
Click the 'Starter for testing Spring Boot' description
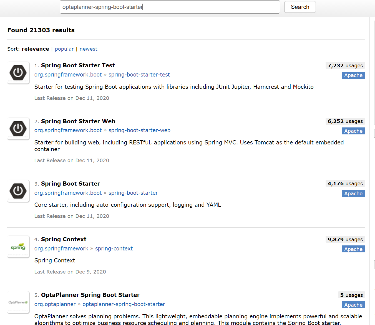tap(174, 87)
